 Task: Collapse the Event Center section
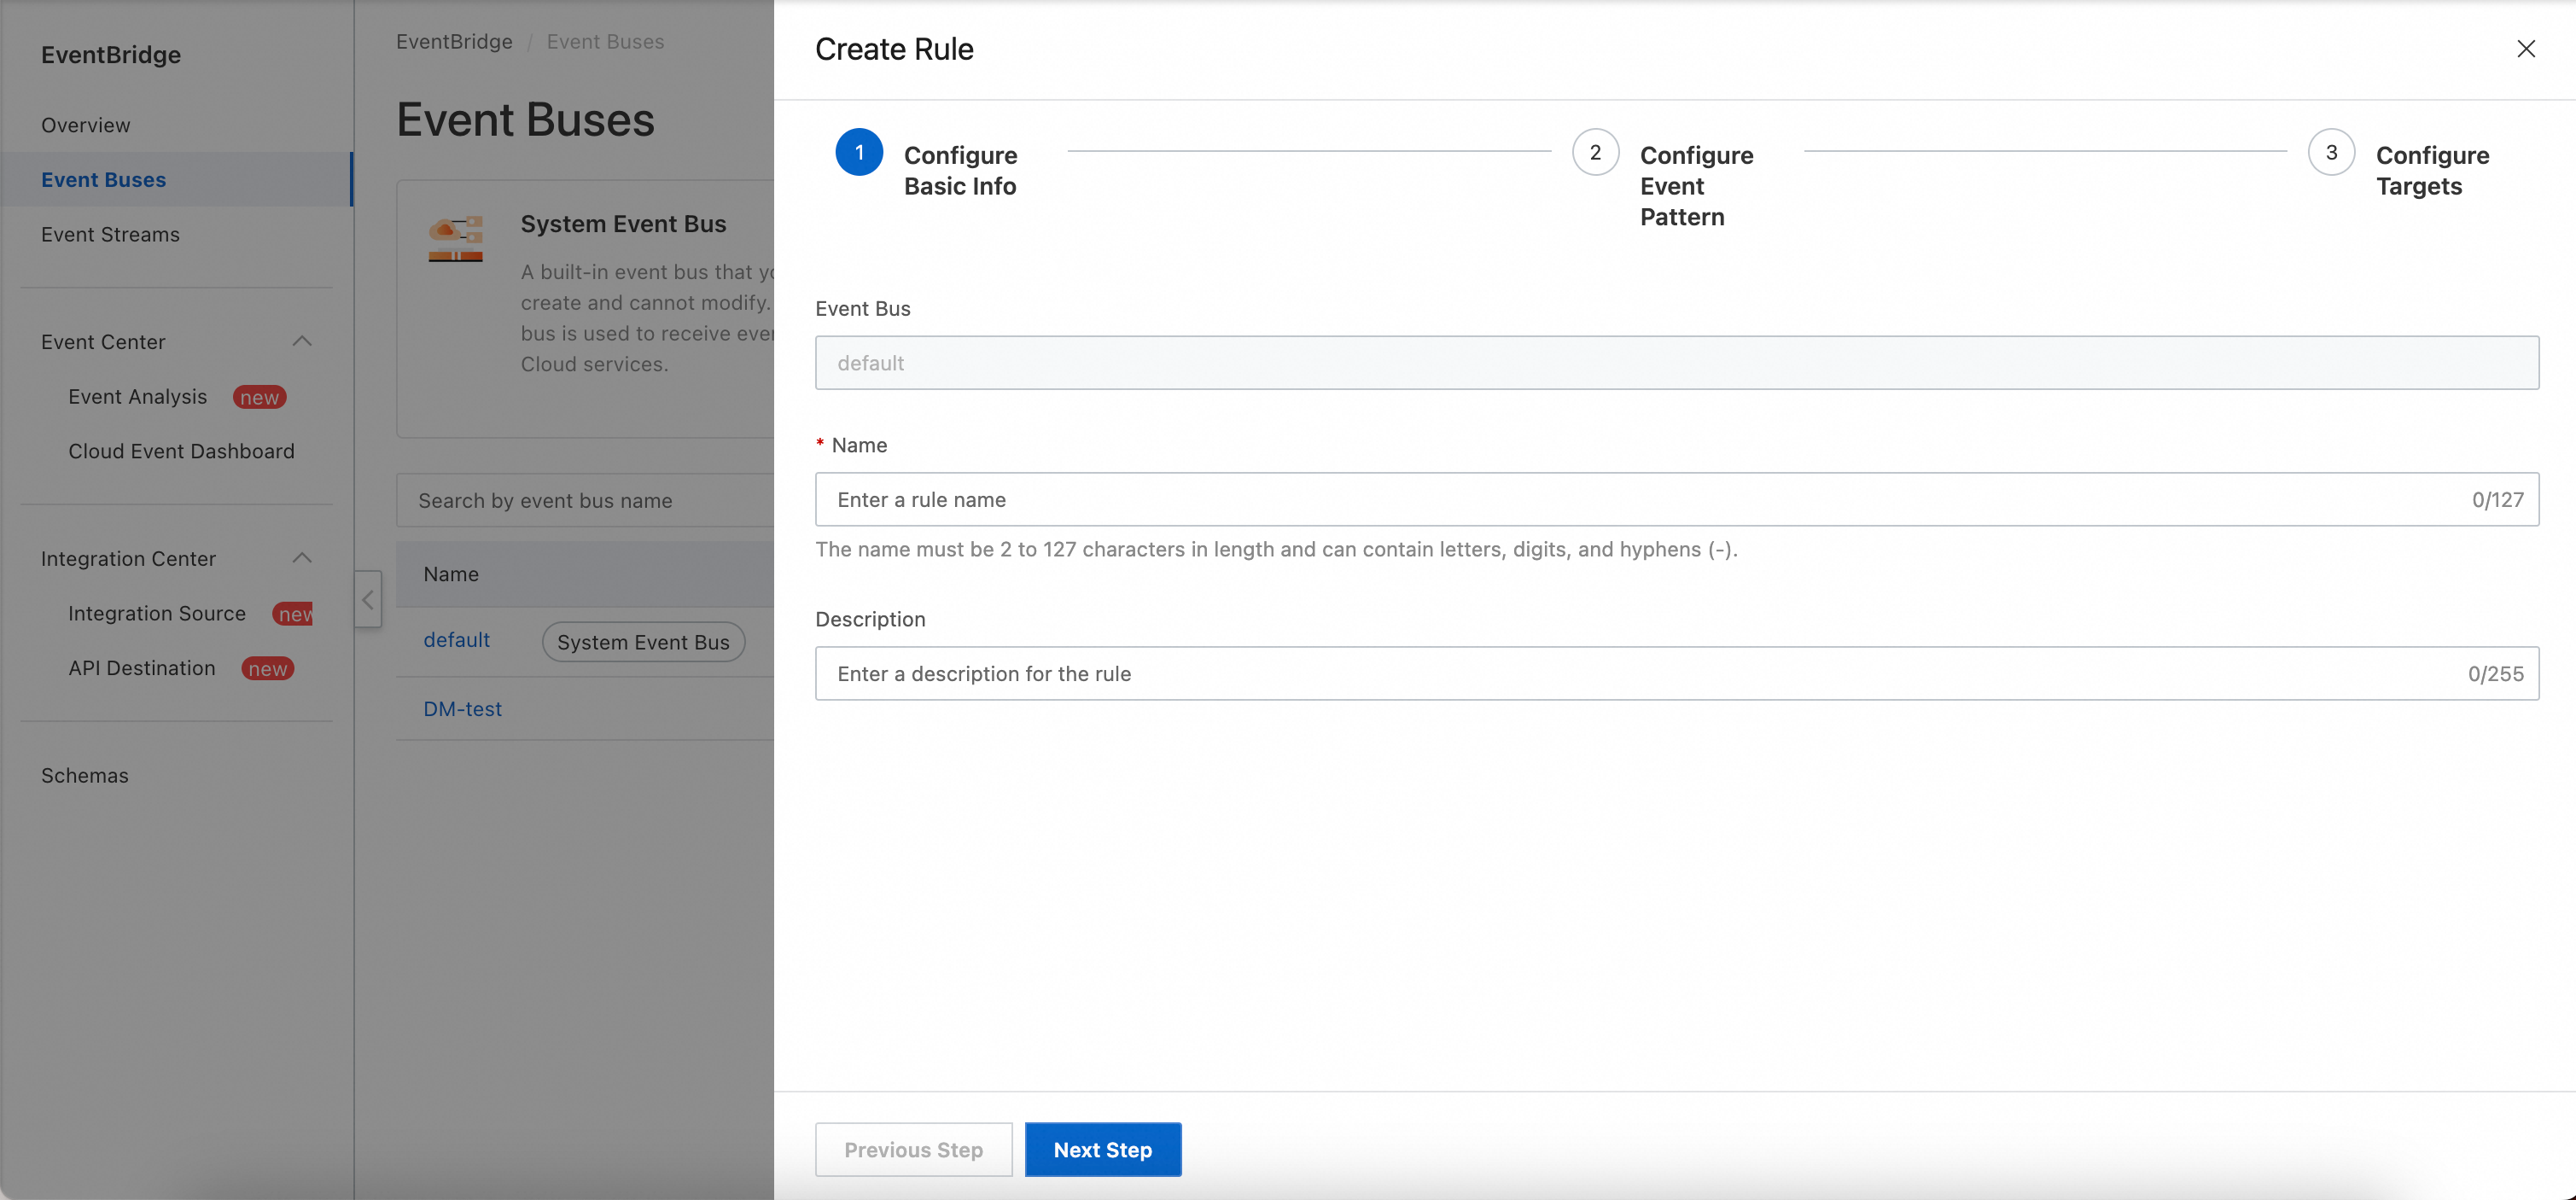click(x=302, y=341)
